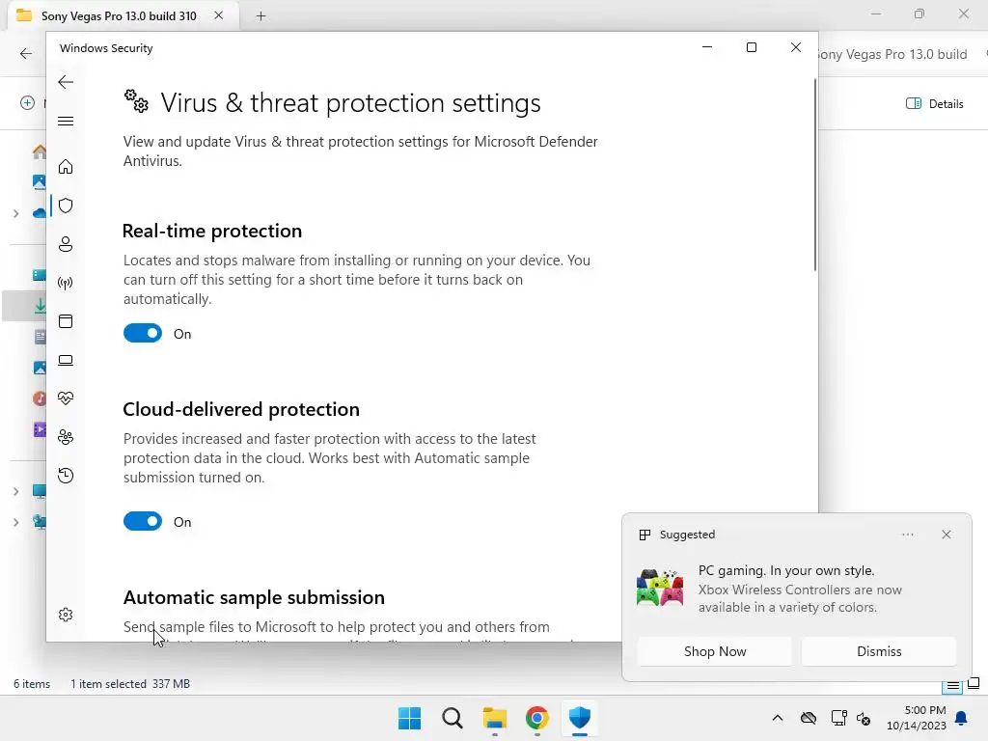Open the clock showing 5:00 PM
Screen dimensions: 988x741
(917, 718)
